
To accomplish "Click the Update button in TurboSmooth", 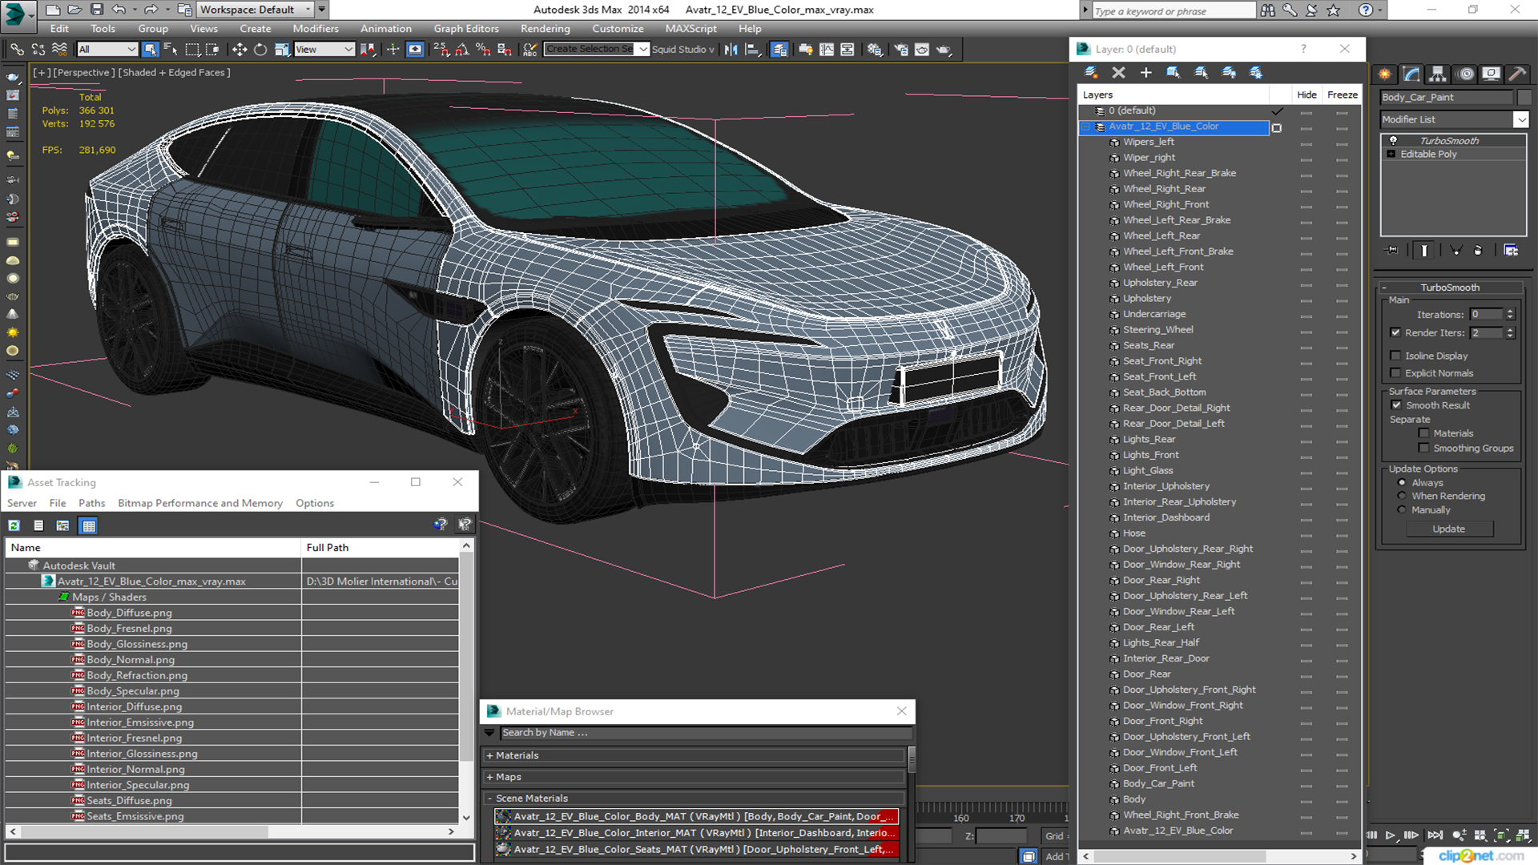I will [1448, 529].
